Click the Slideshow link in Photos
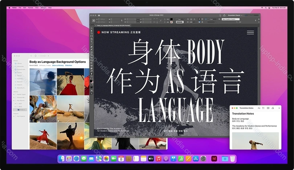Image resolution: width=294 pixels, height=170 pixels. tap(68, 65)
